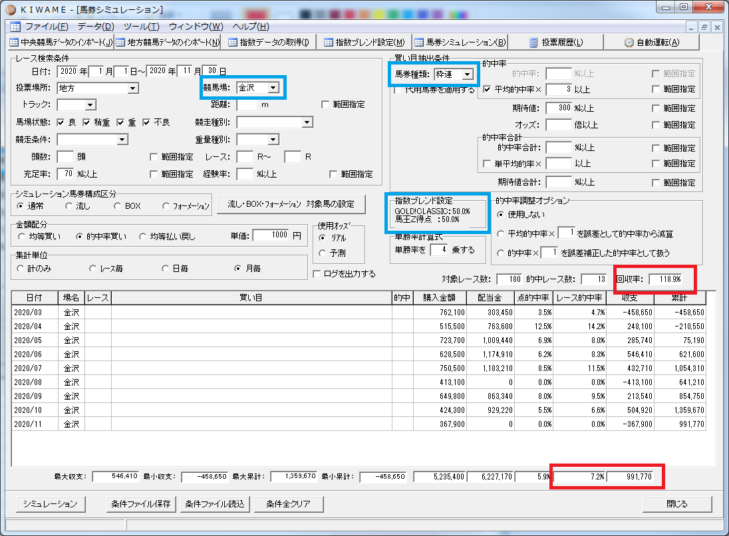
Task: Click the 地方競馬データのインポート toolbar icon
Action: [120, 43]
